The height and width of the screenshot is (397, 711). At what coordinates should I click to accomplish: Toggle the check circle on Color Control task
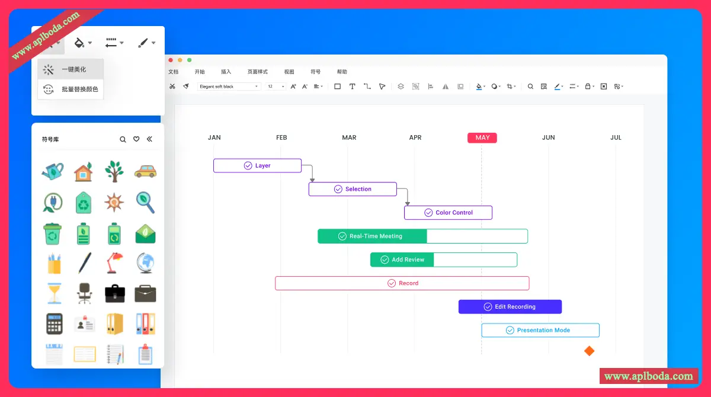pyautogui.click(x=428, y=213)
